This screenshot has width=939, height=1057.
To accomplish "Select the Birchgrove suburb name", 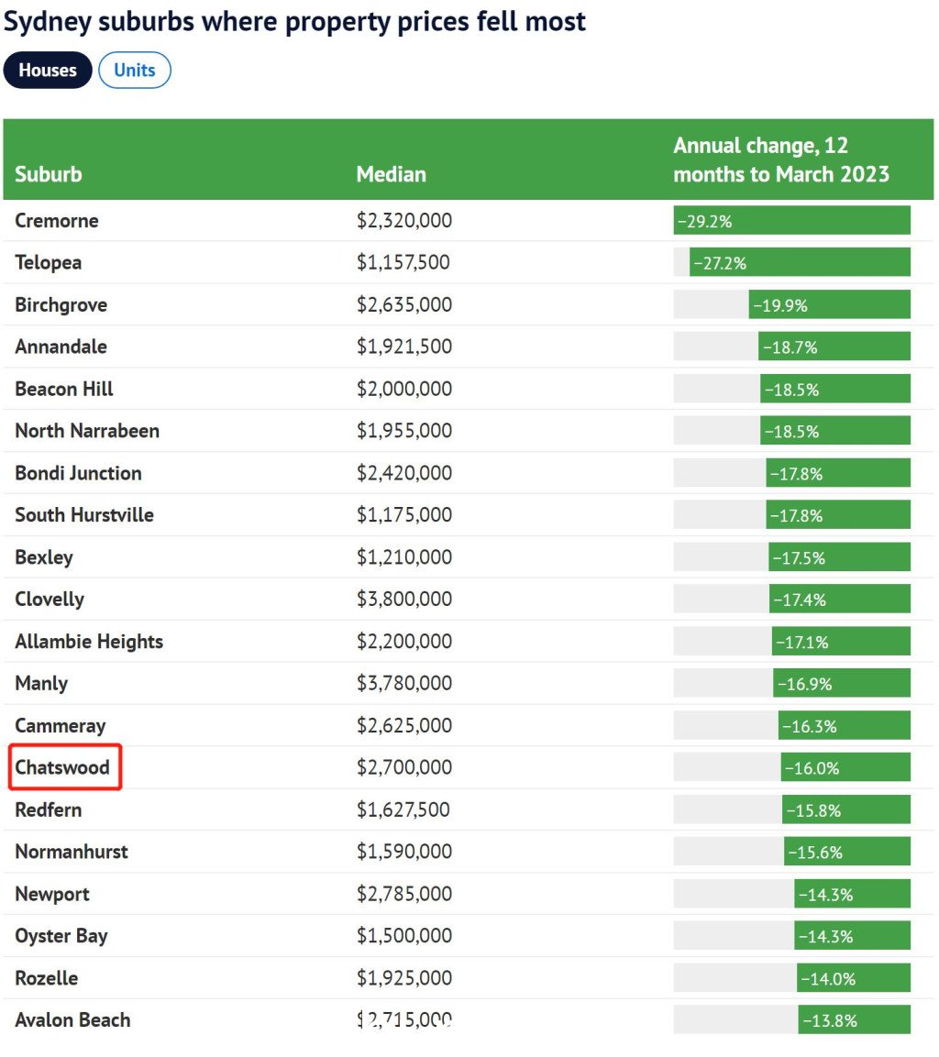I will [x=61, y=304].
